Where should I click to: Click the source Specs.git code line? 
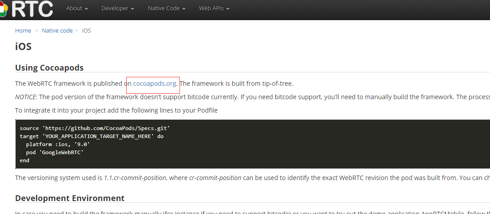pos(95,128)
